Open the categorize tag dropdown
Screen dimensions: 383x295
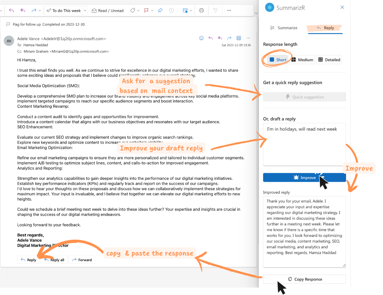pos(138,11)
